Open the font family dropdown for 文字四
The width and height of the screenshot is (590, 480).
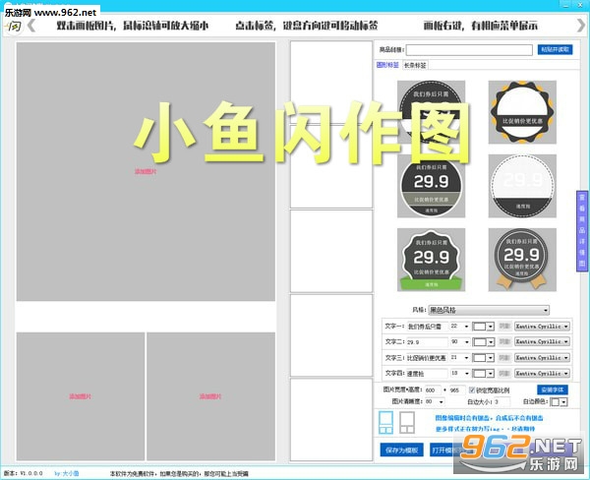point(542,373)
